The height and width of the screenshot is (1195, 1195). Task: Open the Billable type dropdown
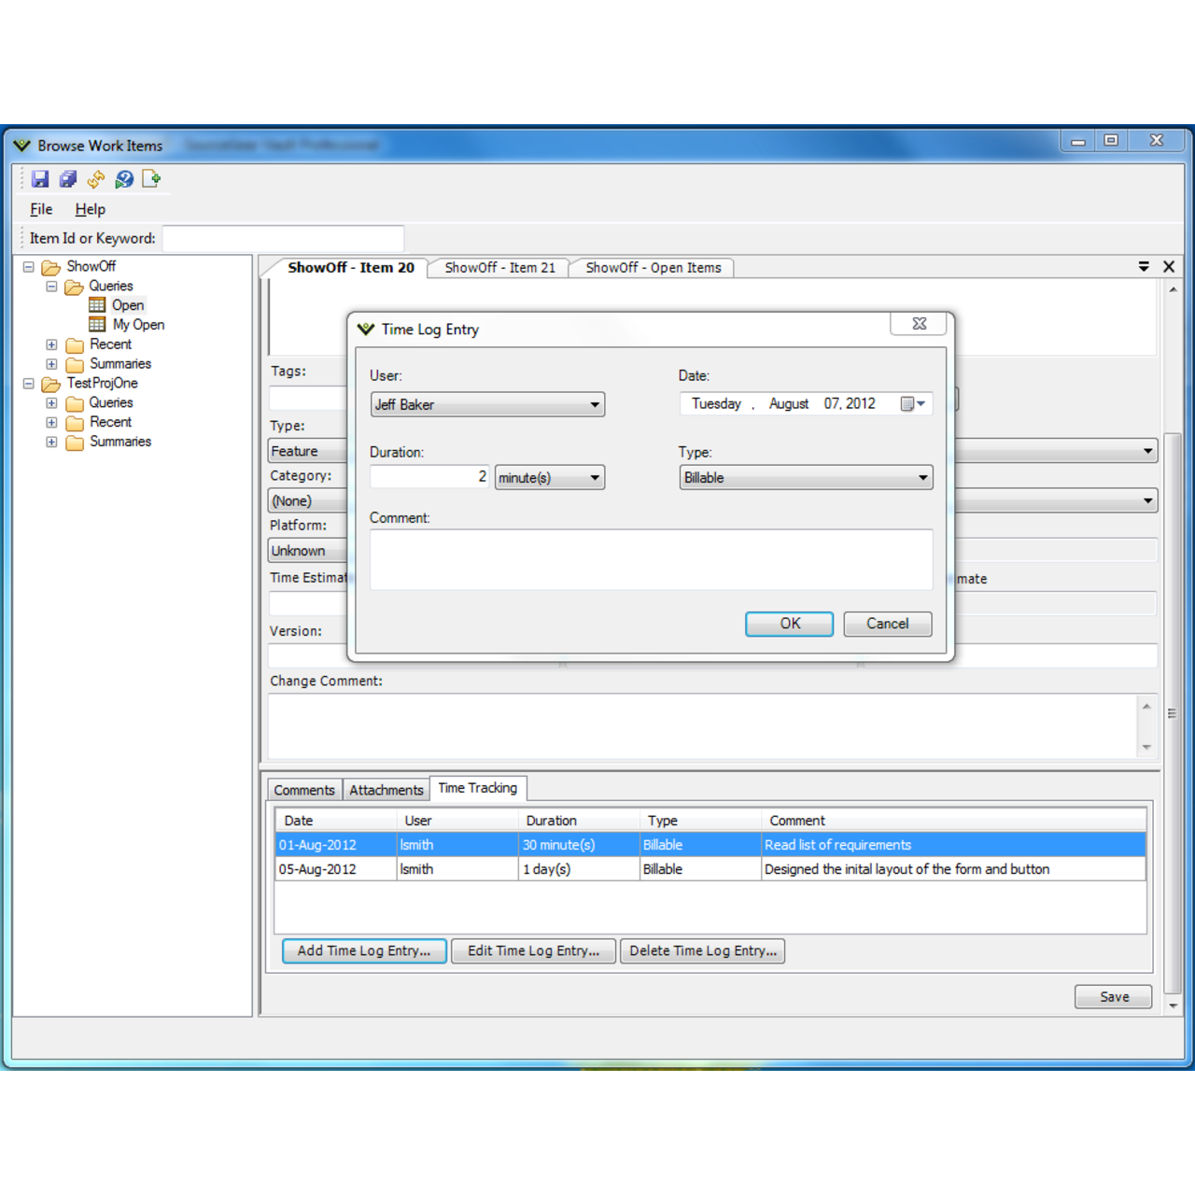922,478
